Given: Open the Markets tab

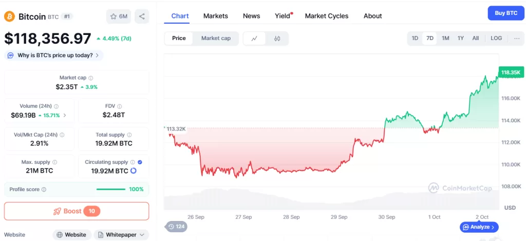Looking at the screenshot, I should [x=215, y=16].
